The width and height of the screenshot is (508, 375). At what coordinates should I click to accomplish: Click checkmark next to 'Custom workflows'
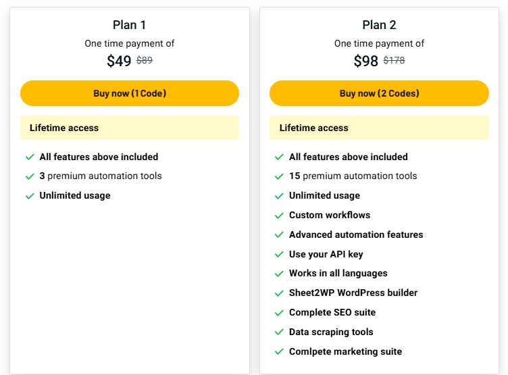point(279,216)
